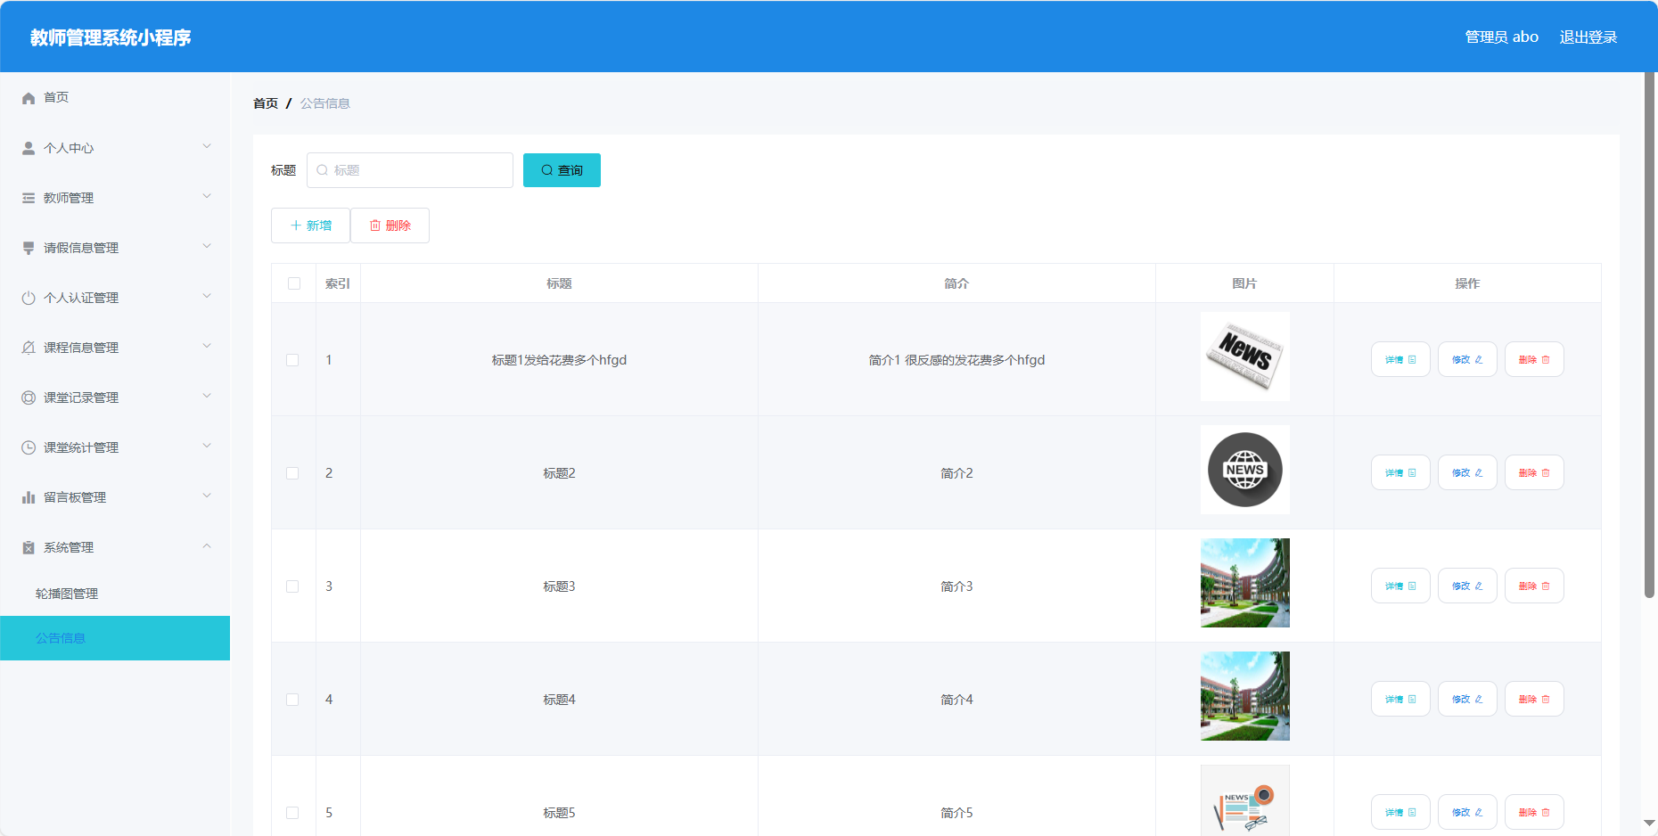Expand 课堂记录管理 chevron

point(207,396)
